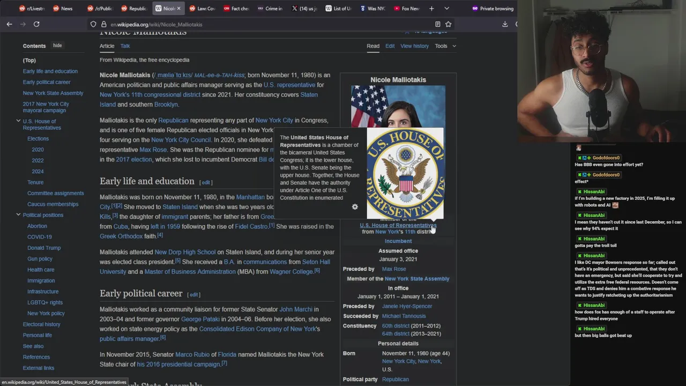Switch to the X (14) us tab
Viewport: 686px width, 386px height.
tap(304, 9)
